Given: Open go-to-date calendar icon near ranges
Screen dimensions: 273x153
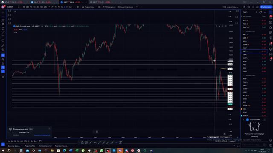Looking at the screenshot, I should [40, 141].
